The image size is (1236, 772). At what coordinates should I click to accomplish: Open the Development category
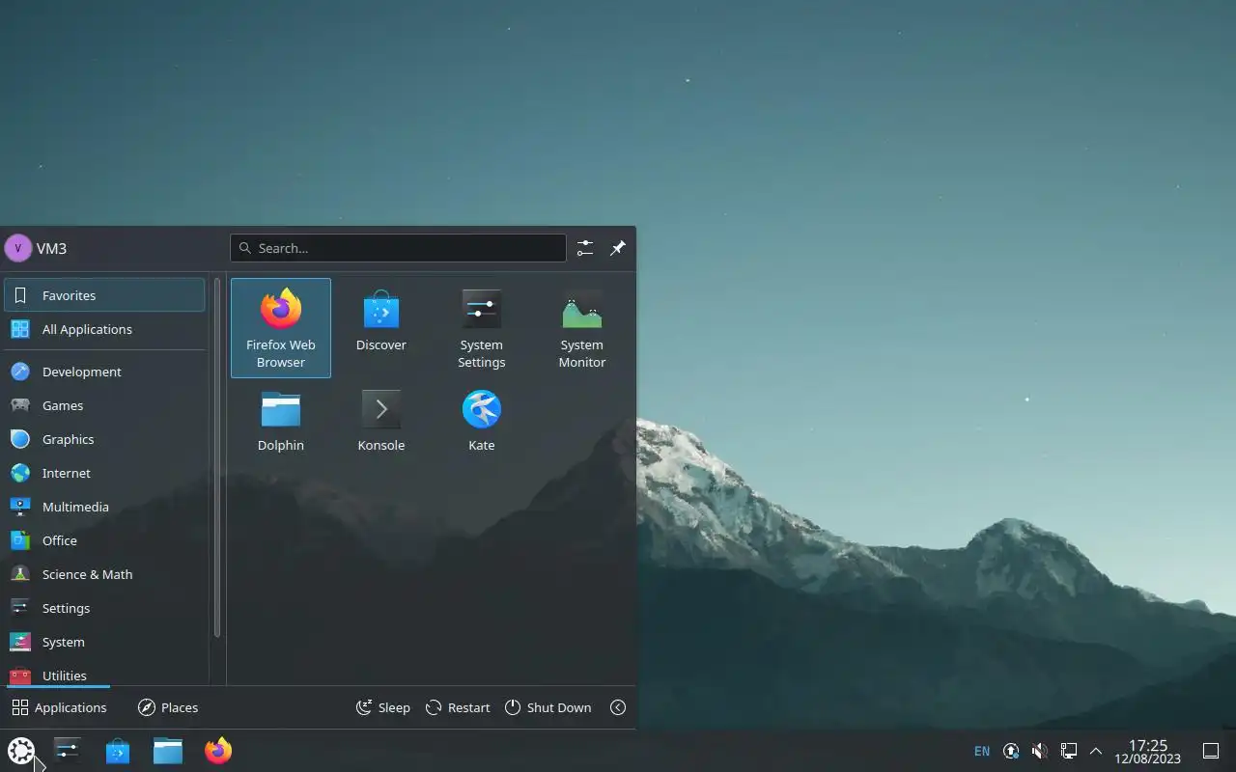104,372
